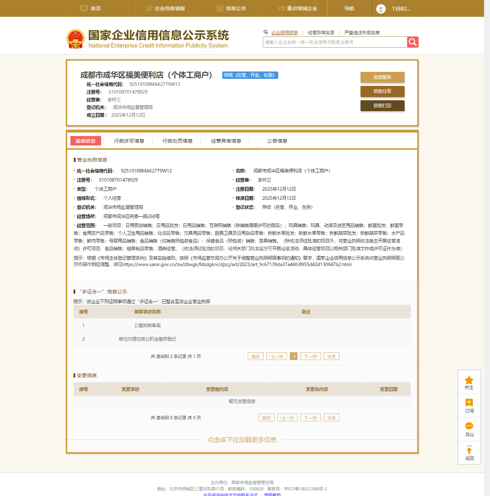Click the send report button
This screenshot has width=490, height=496.
pyautogui.click(x=382, y=77)
